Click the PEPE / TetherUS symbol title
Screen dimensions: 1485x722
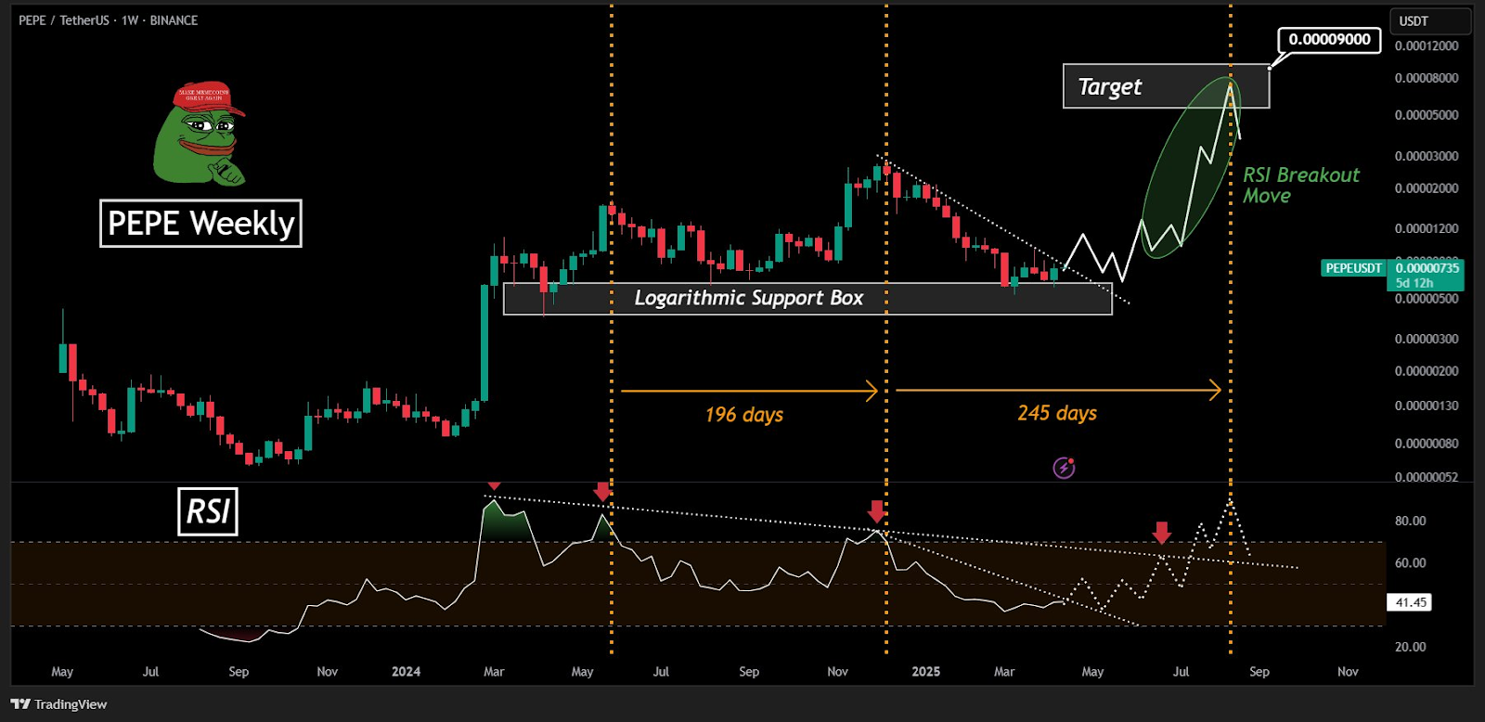coord(64,20)
